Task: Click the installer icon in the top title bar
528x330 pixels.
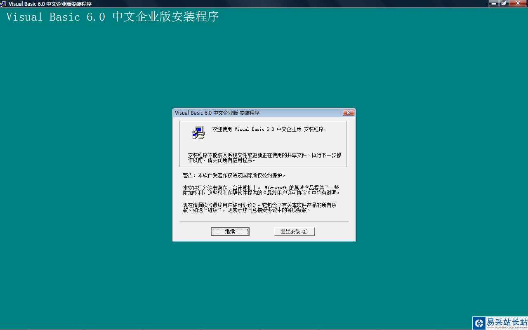Action: (x=4, y=4)
